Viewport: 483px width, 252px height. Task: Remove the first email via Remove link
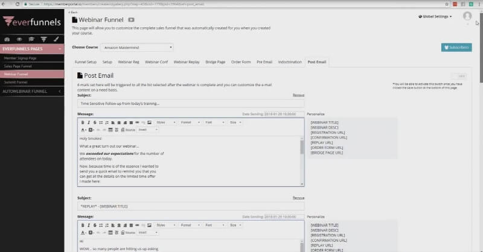click(x=298, y=95)
